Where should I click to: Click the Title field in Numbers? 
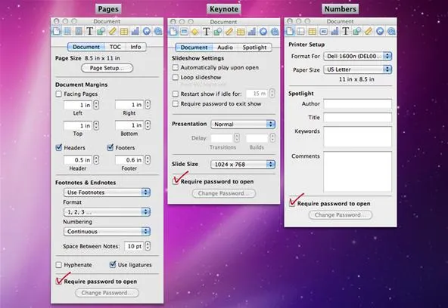click(x=357, y=118)
